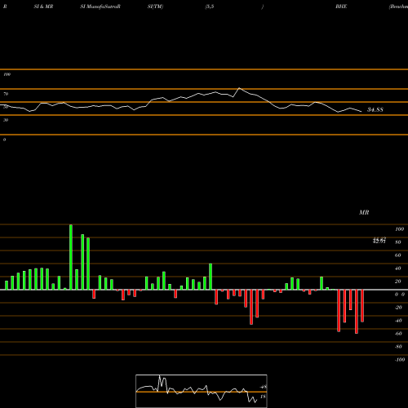This screenshot has width=408, height=408.
Task: Click the 60 label on the MR axis
Action: point(398,255)
